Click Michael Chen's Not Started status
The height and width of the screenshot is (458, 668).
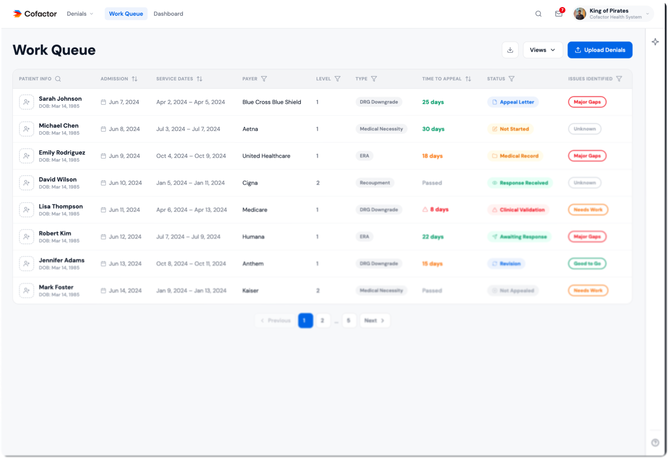pyautogui.click(x=510, y=129)
